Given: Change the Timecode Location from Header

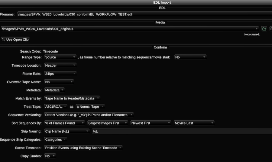Looking at the screenshot, I should coord(60,65).
